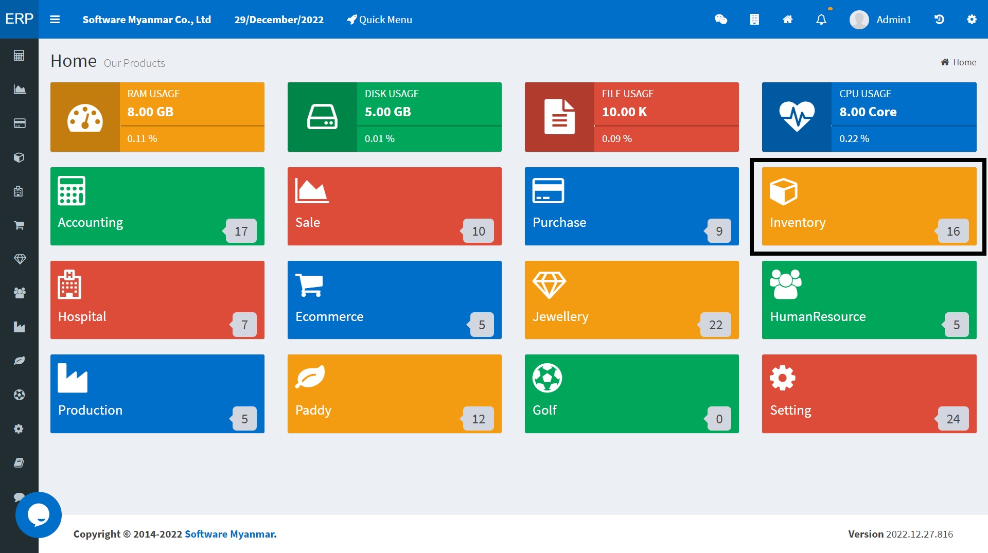
Task: Select the shopping cart icon in left sidebar
Action: tap(19, 225)
